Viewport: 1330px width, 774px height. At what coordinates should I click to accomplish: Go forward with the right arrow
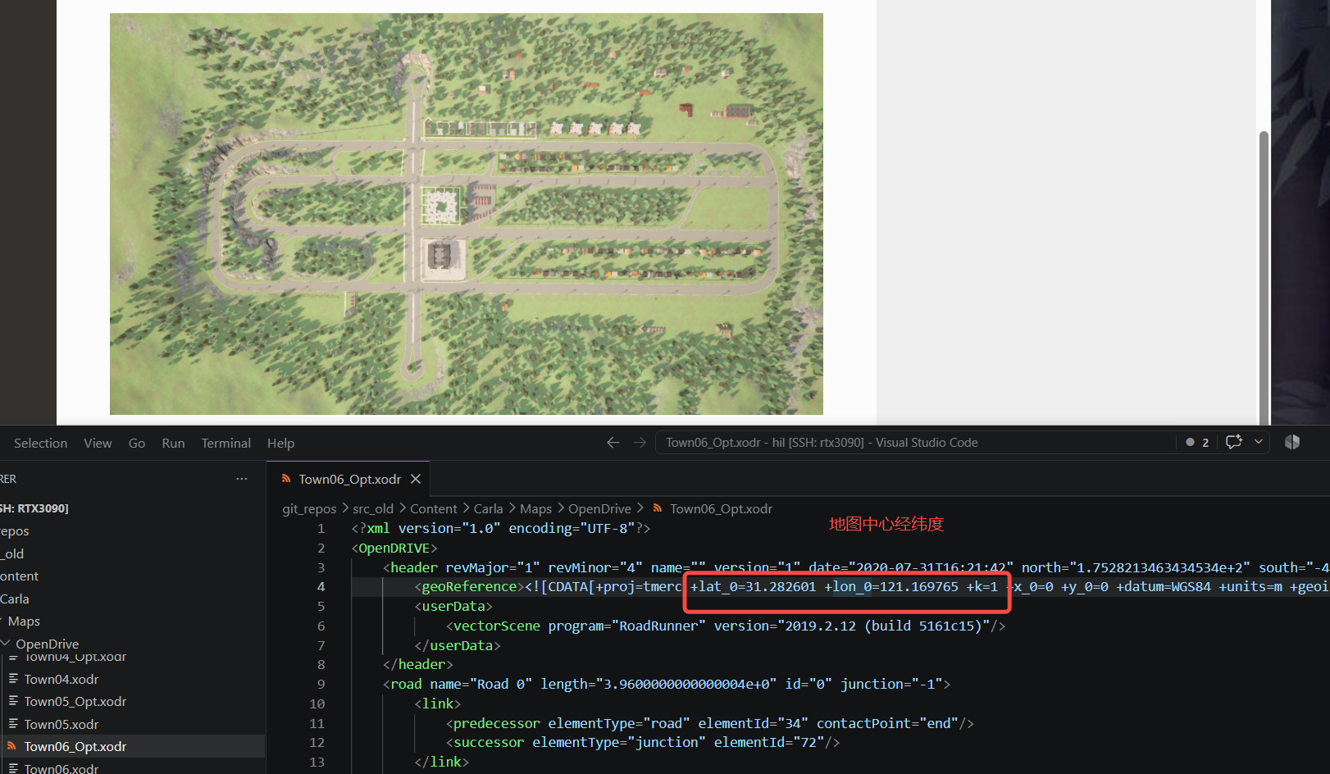tap(640, 443)
